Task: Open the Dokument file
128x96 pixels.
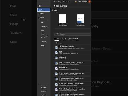Action: pos(72,58)
